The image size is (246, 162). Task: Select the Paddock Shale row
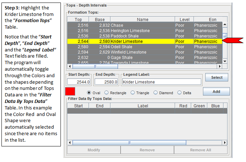[x=145, y=36]
